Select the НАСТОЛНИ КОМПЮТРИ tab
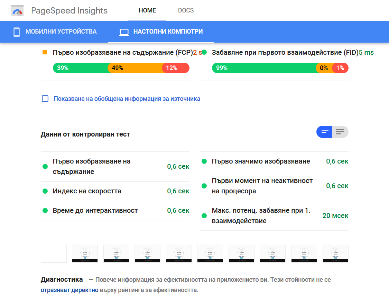The image size is (389, 298). pyautogui.click(x=161, y=32)
